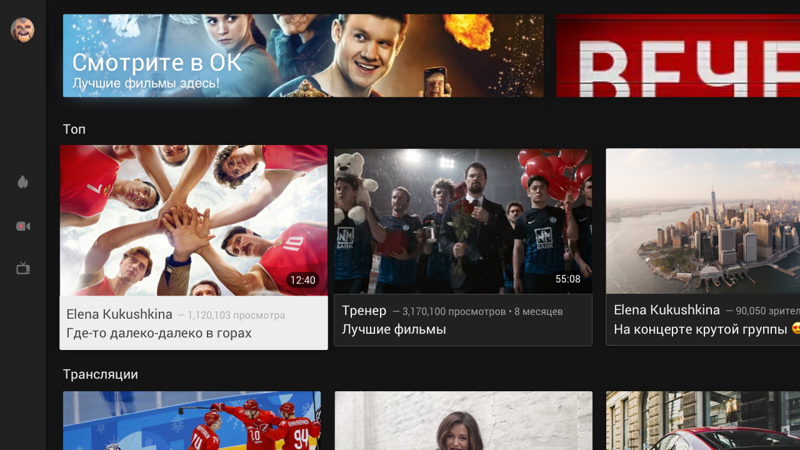The width and height of the screenshot is (800, 450).
Task: Click 'Elena Kukushkina' above the concert title
Action: tap(667, 310)
